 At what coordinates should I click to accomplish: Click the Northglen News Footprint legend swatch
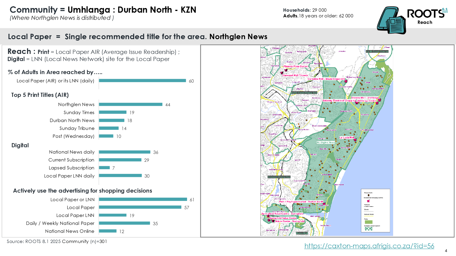point(368,229)
